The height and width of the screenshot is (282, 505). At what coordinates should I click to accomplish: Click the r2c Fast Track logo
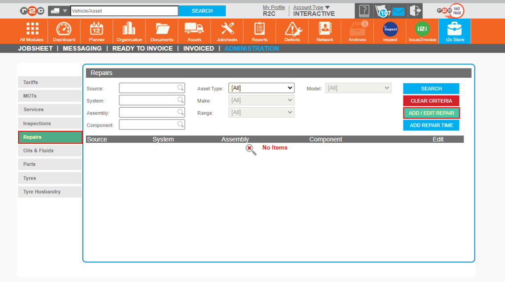tap(451, 11)
